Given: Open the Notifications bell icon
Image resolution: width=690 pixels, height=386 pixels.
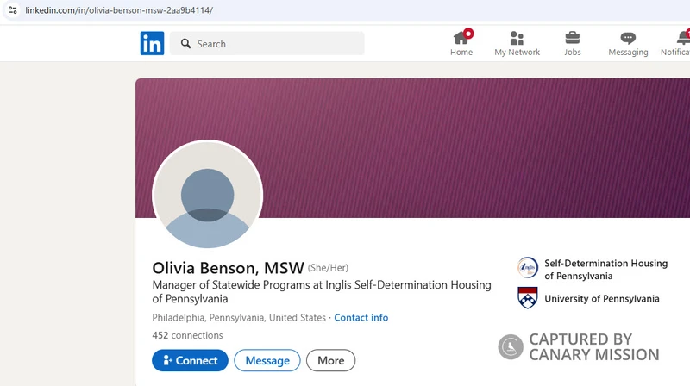Looking at the screenshot, I should pyautogui.click(x=682, y=38).
